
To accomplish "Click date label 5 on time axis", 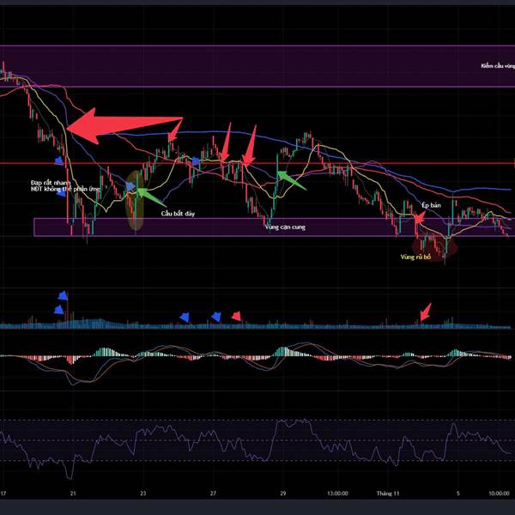I will point(458,494).
